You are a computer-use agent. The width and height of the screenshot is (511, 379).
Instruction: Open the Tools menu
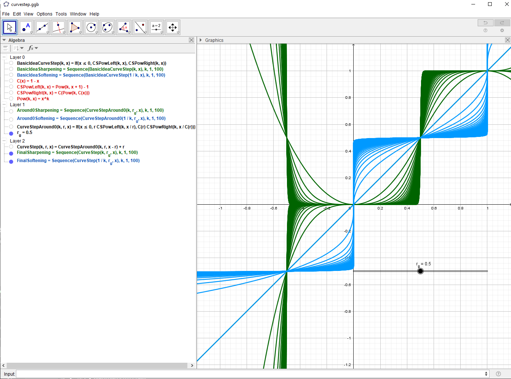coord(61,14)
